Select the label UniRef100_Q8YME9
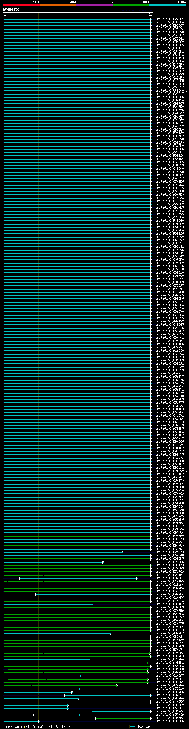The image size is (189, 729). coord(170,607)
